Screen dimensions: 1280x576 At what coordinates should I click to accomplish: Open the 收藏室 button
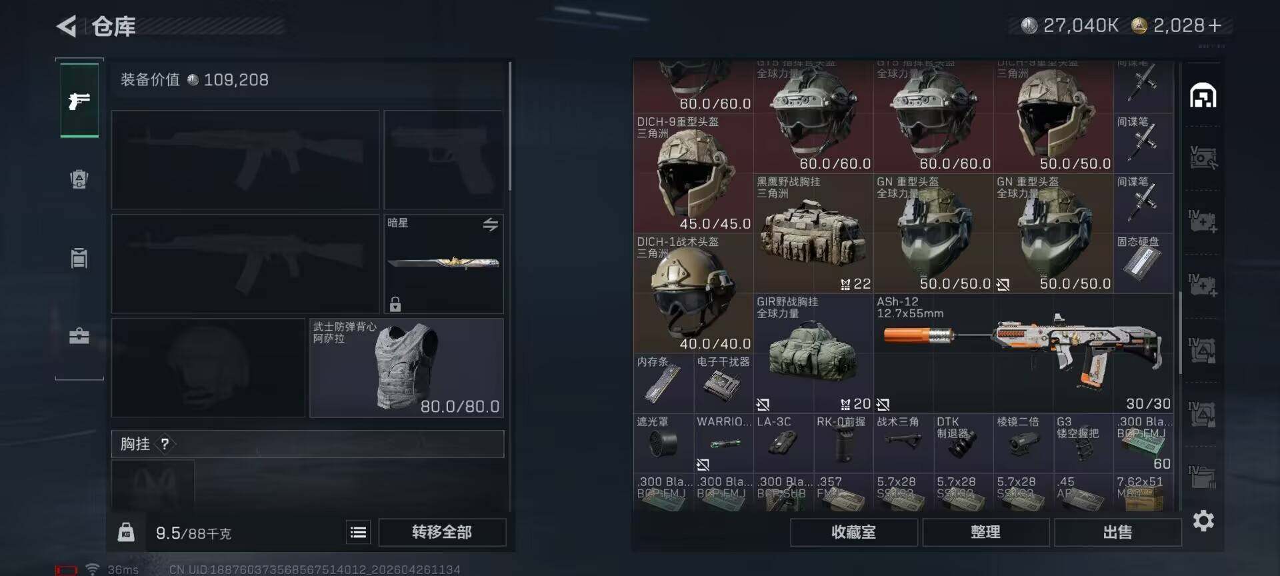853,532
